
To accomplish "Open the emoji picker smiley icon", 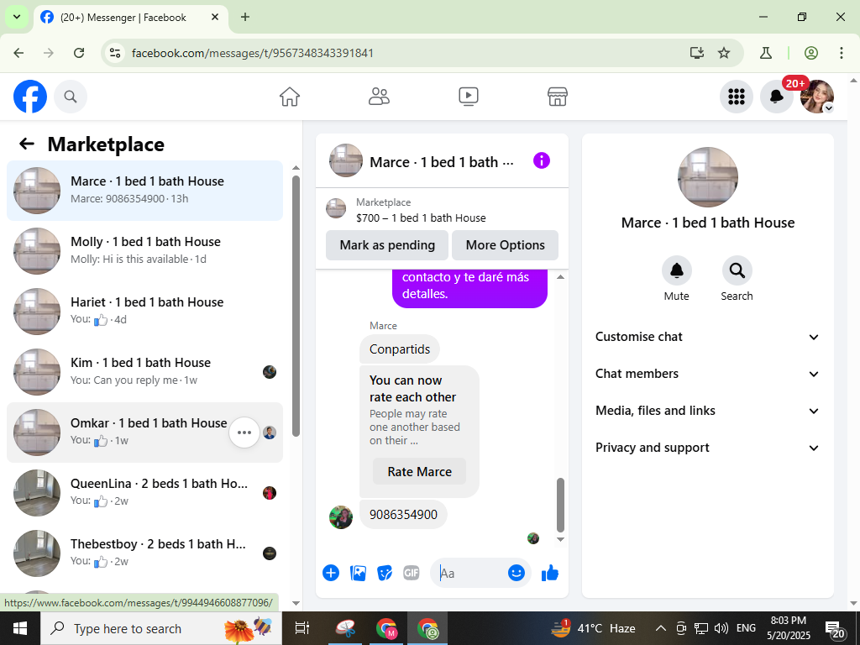I will coord(517,573).
